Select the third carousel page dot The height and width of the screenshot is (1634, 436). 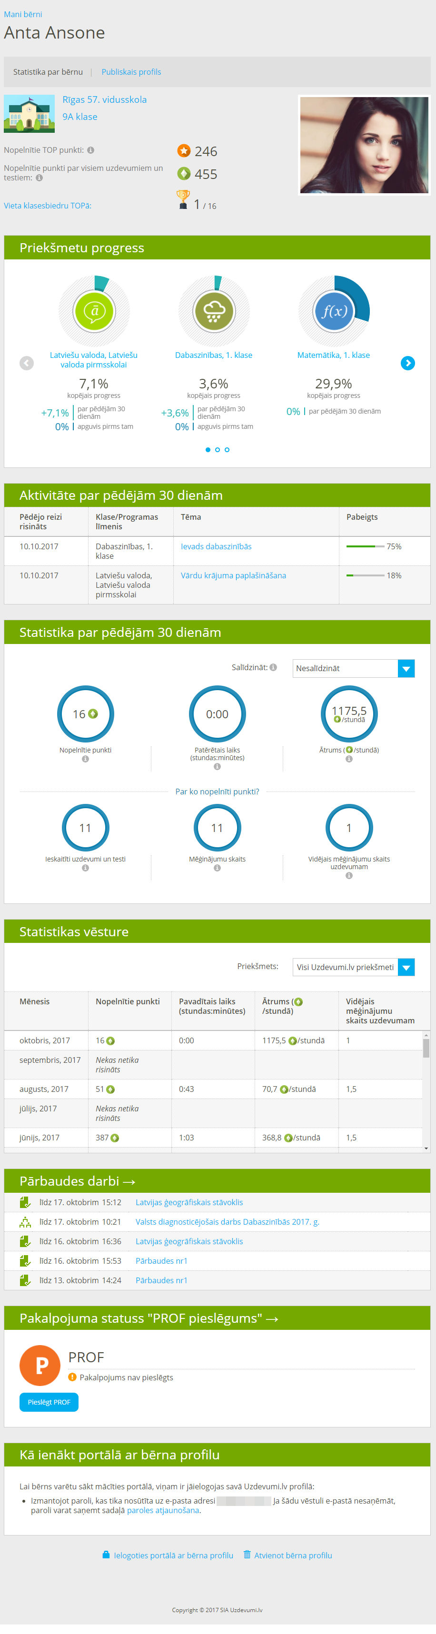227,450
